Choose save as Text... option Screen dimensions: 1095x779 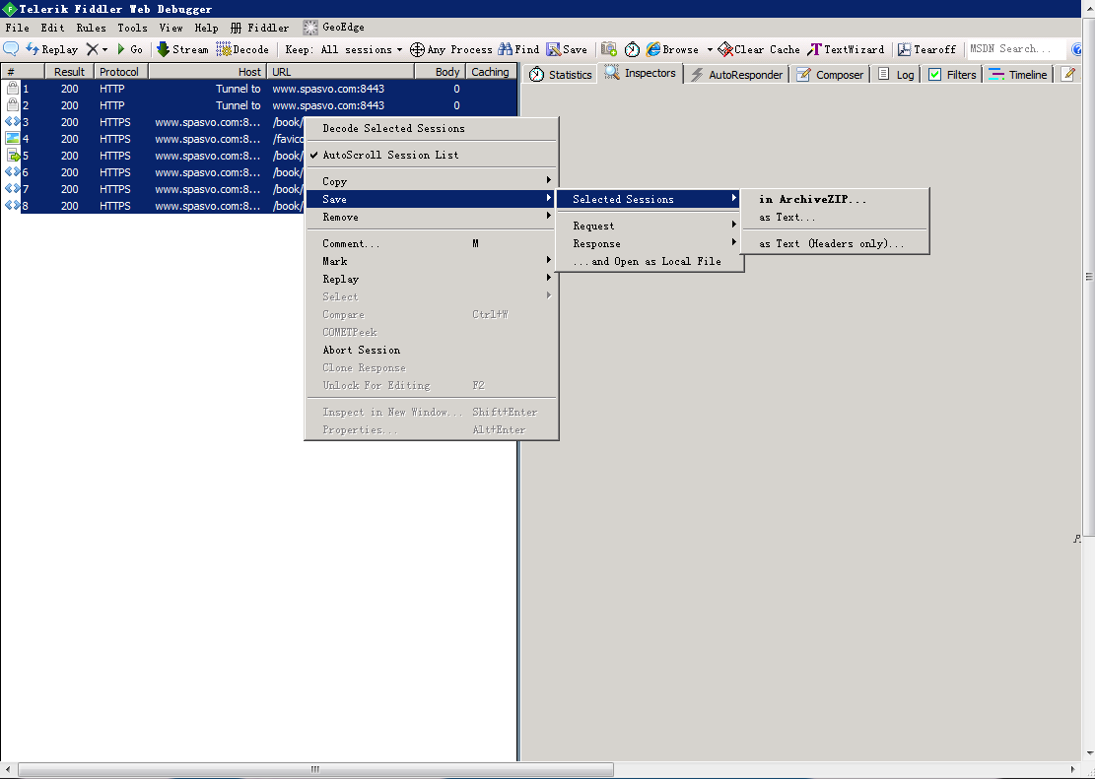[x=835, y=217]
